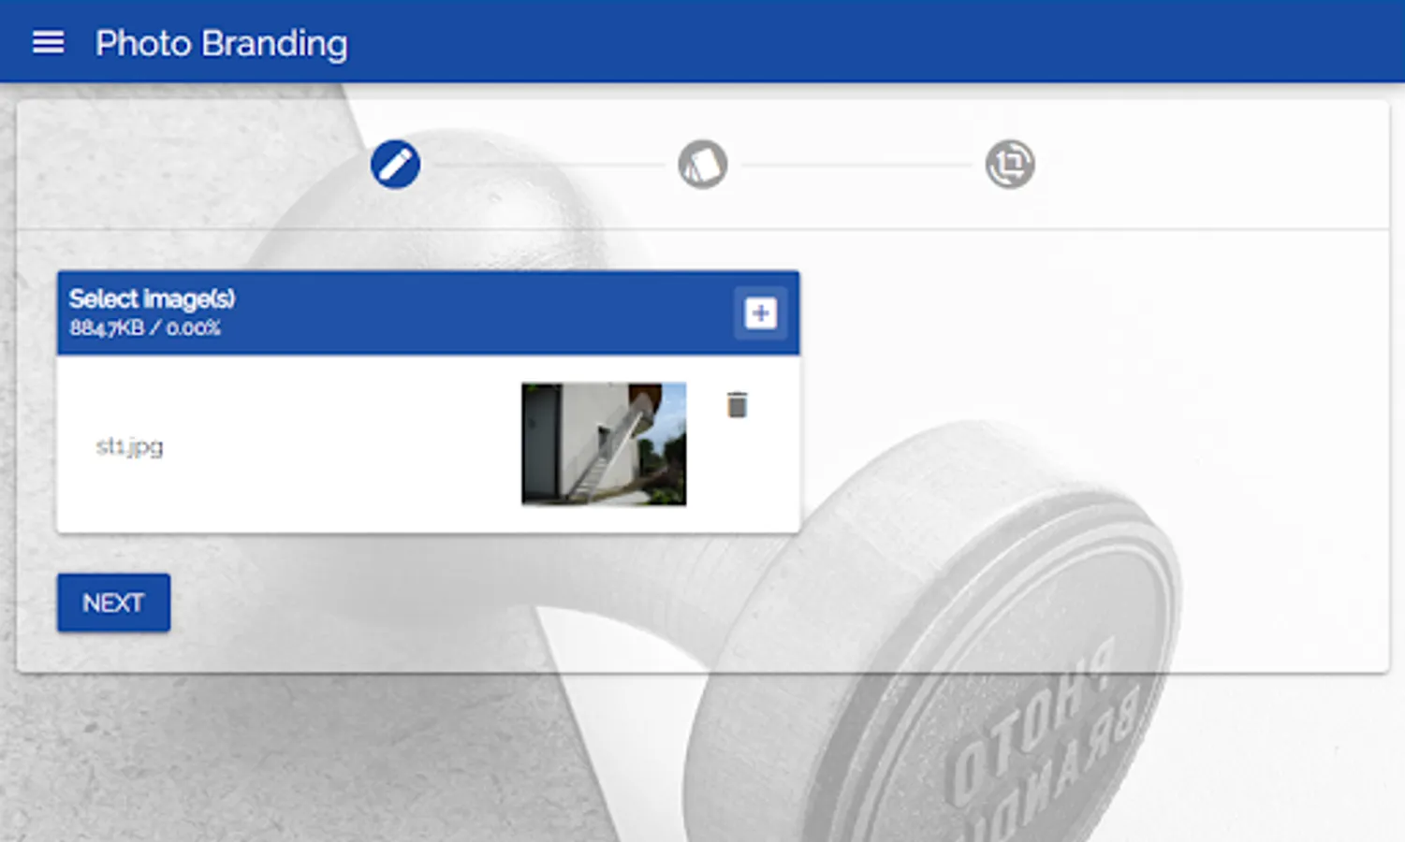1405x842 pixels.
Task: Jump to the crop-rotate step icon
Action: [x=1010, y=165]
